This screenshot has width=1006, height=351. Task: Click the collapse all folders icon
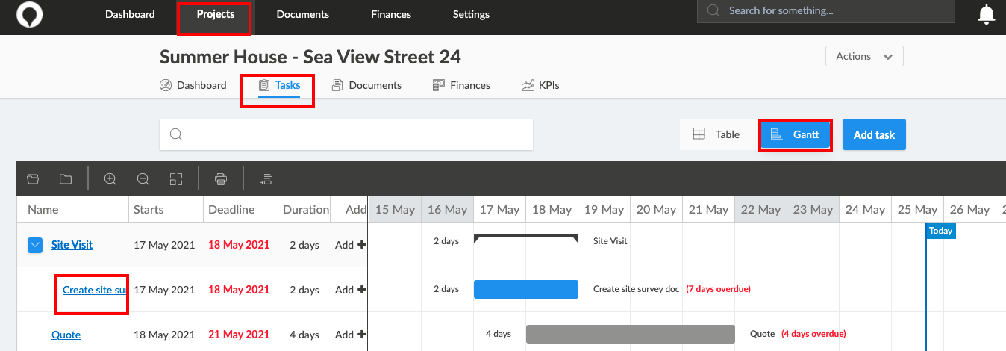66,179
